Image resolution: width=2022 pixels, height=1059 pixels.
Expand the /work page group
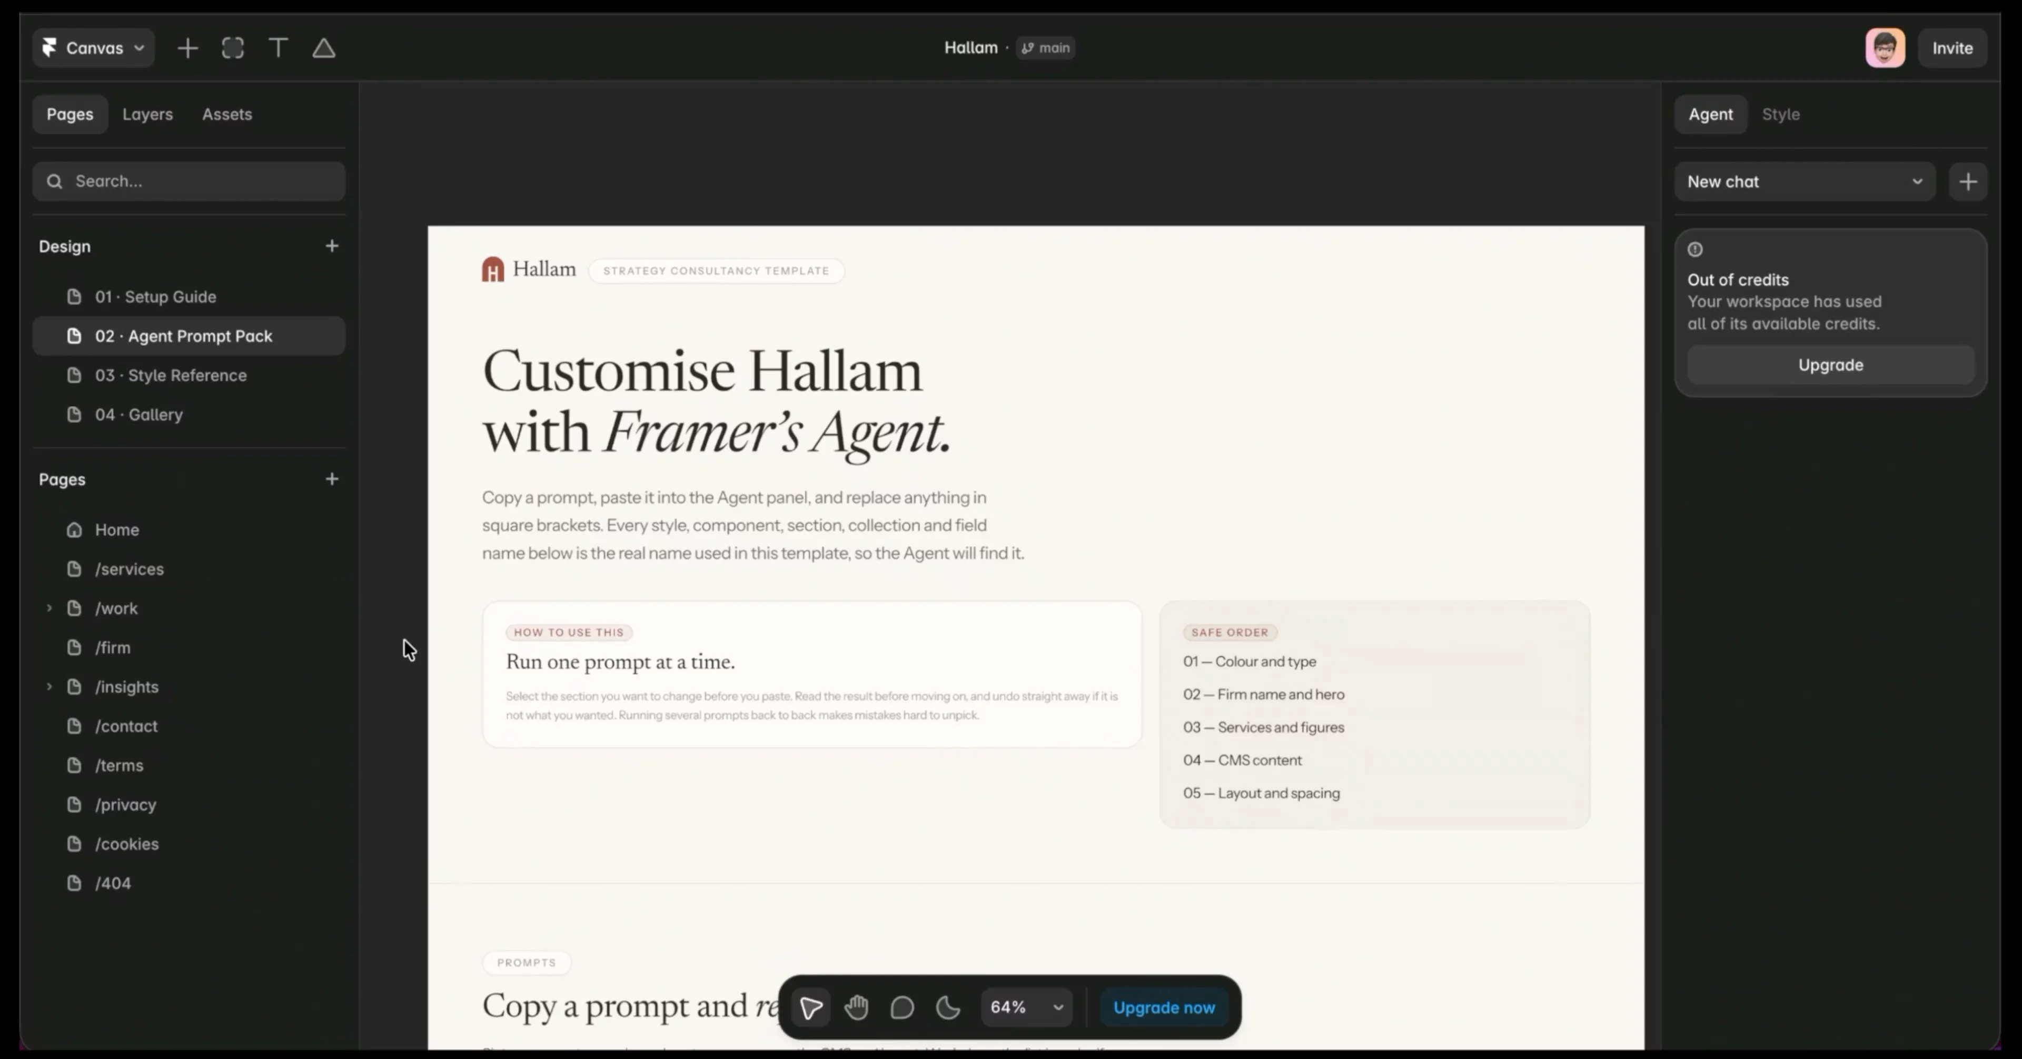pyautogui.click(x=48, y=608)
